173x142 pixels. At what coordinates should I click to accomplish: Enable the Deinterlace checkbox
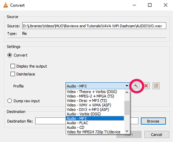click(13, 74)
